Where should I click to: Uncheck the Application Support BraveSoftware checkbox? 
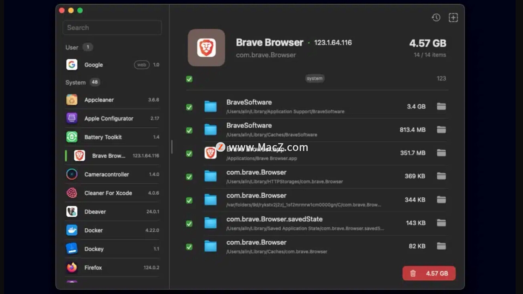[x=189, y=107]
